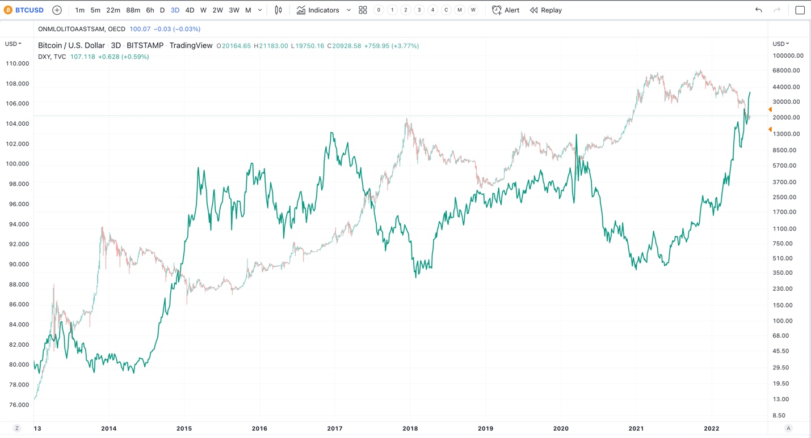Screen dimensions: 811x438
Task: Select the D daily timeframe
Action: tap(162, 10)
